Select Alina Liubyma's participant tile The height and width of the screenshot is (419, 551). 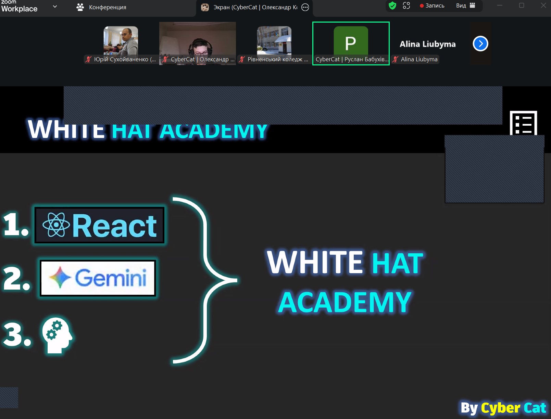click(428, 43)
